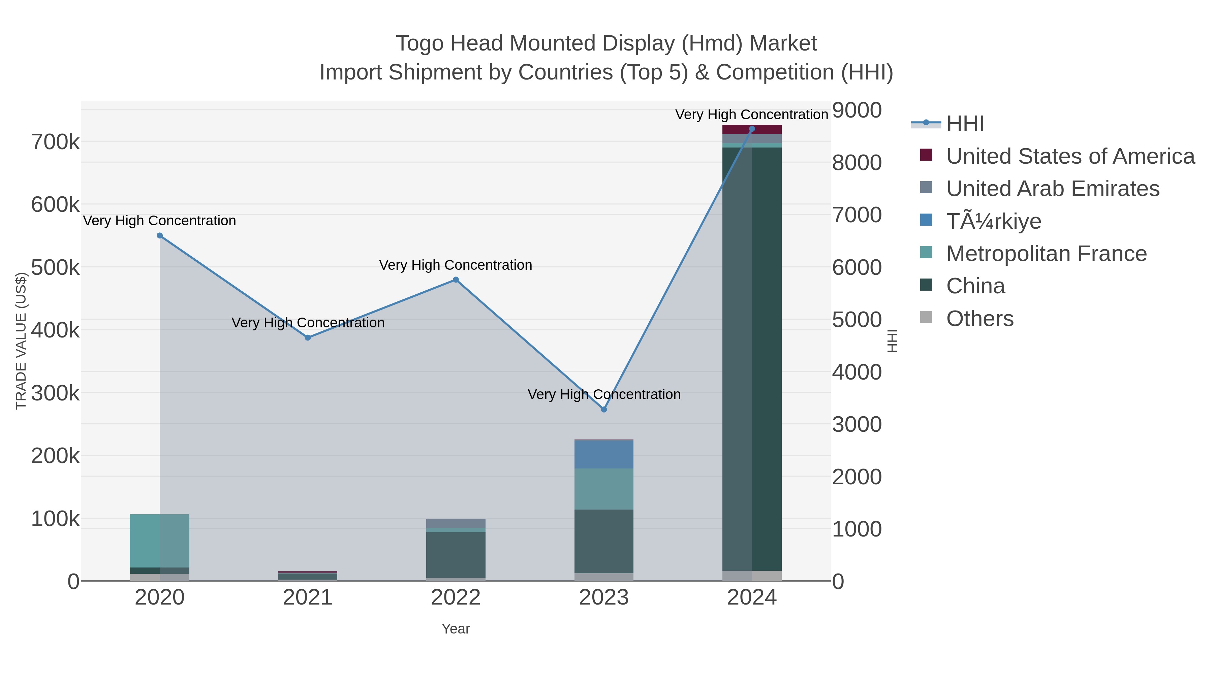The width and height of the screenshot is (1213, 682).
Task: Click the Metropolitan France segment in 2023 bar
Action: (x=604, y=489)
